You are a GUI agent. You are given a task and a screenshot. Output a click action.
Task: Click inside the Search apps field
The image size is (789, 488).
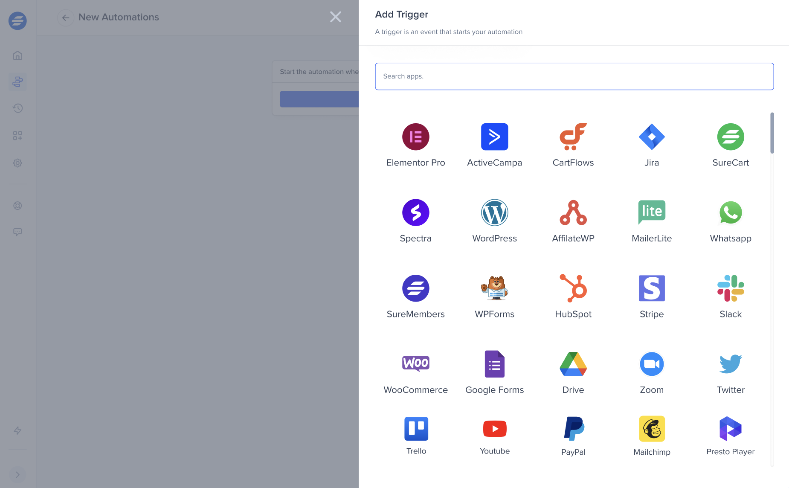[x=574, y=76]
